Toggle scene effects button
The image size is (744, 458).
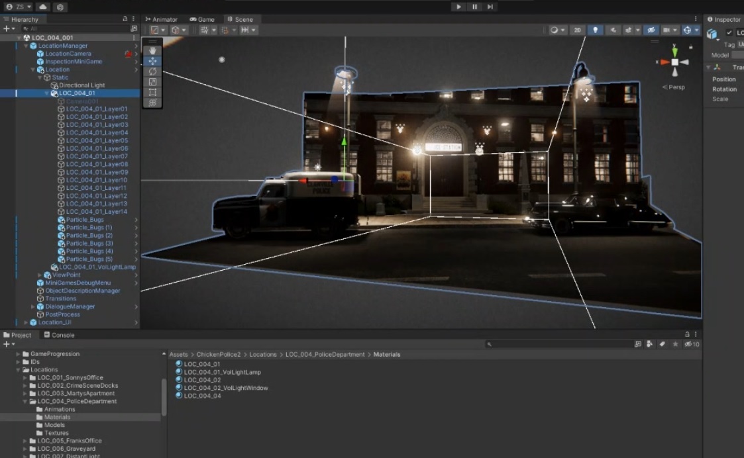[628, 30]
